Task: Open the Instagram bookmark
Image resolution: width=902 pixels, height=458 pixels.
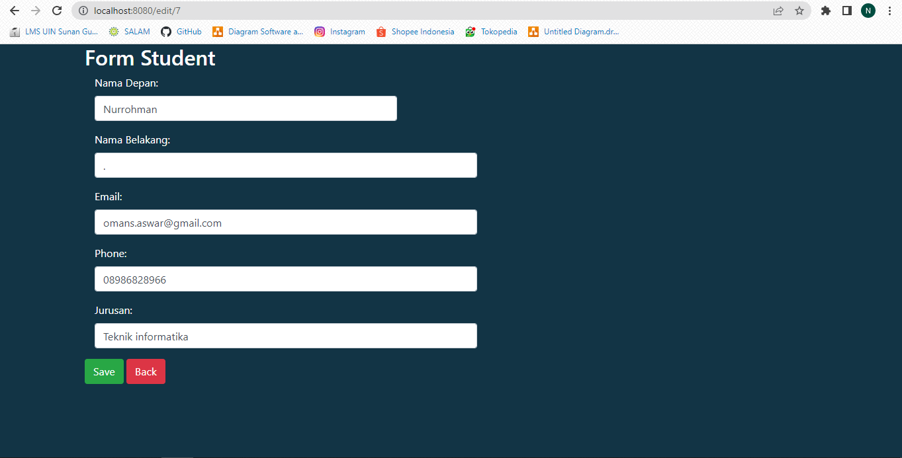Action: [x=339, y=32]
